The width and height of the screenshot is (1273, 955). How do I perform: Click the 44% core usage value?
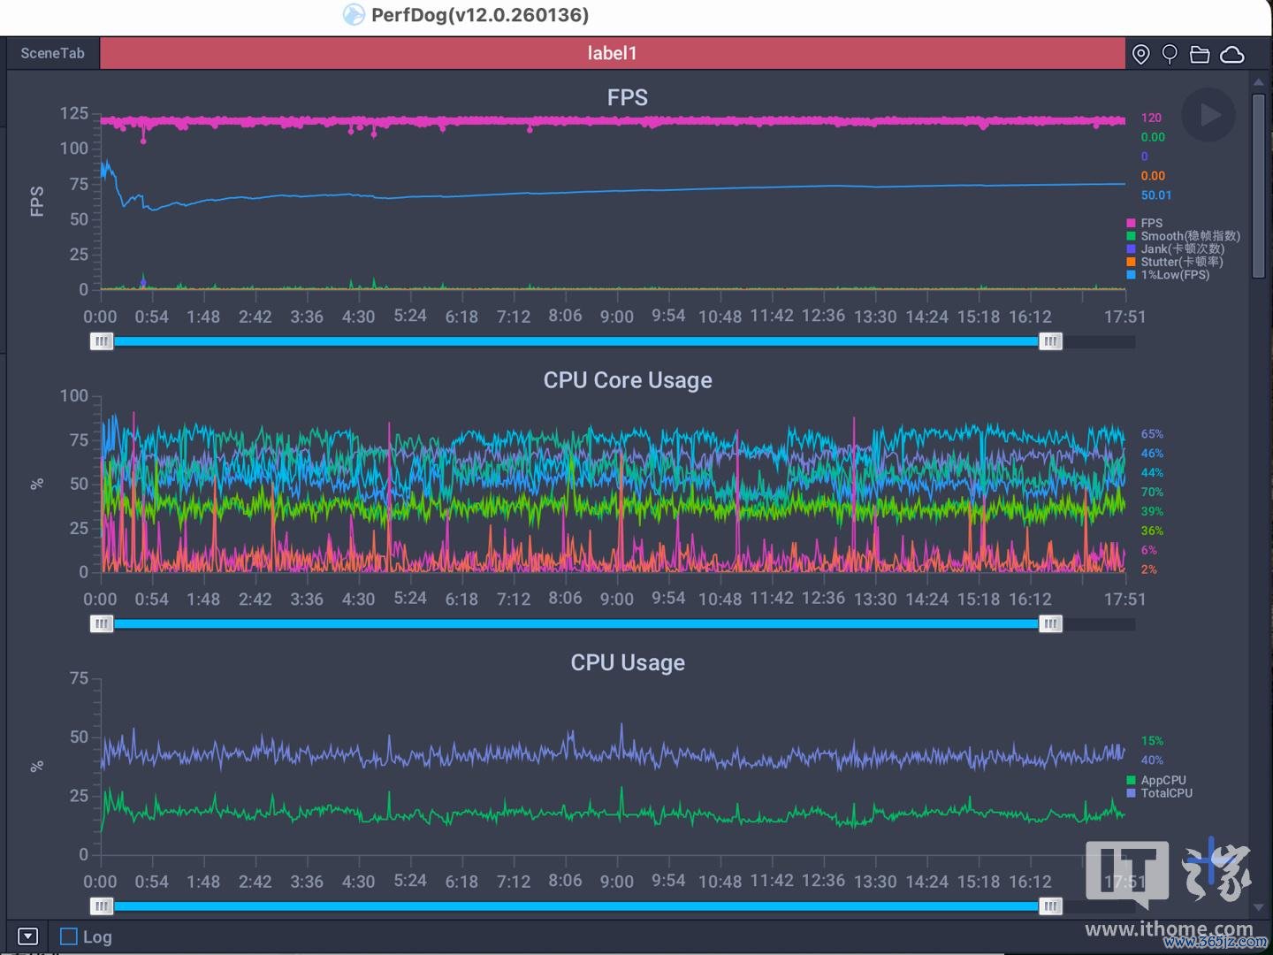point(1152,473)
